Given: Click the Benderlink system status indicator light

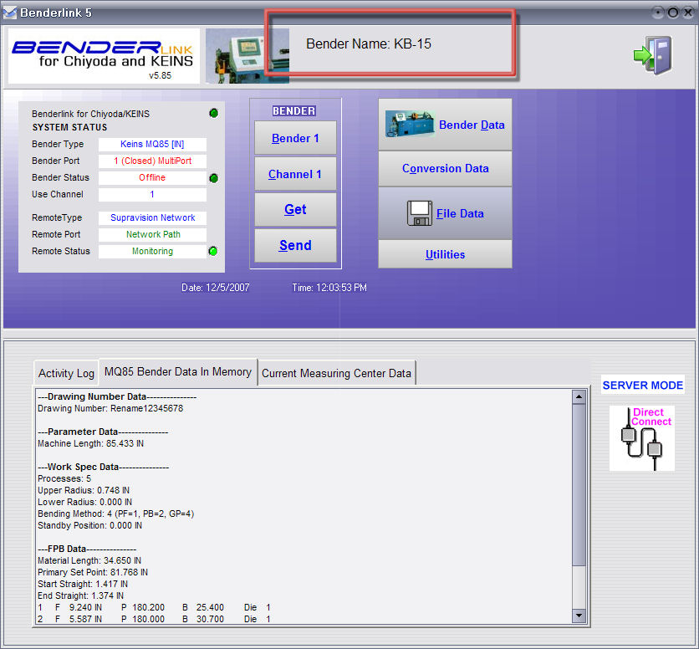Looking at the screenshot, I should pyautogui.click(x=214, y=114).
